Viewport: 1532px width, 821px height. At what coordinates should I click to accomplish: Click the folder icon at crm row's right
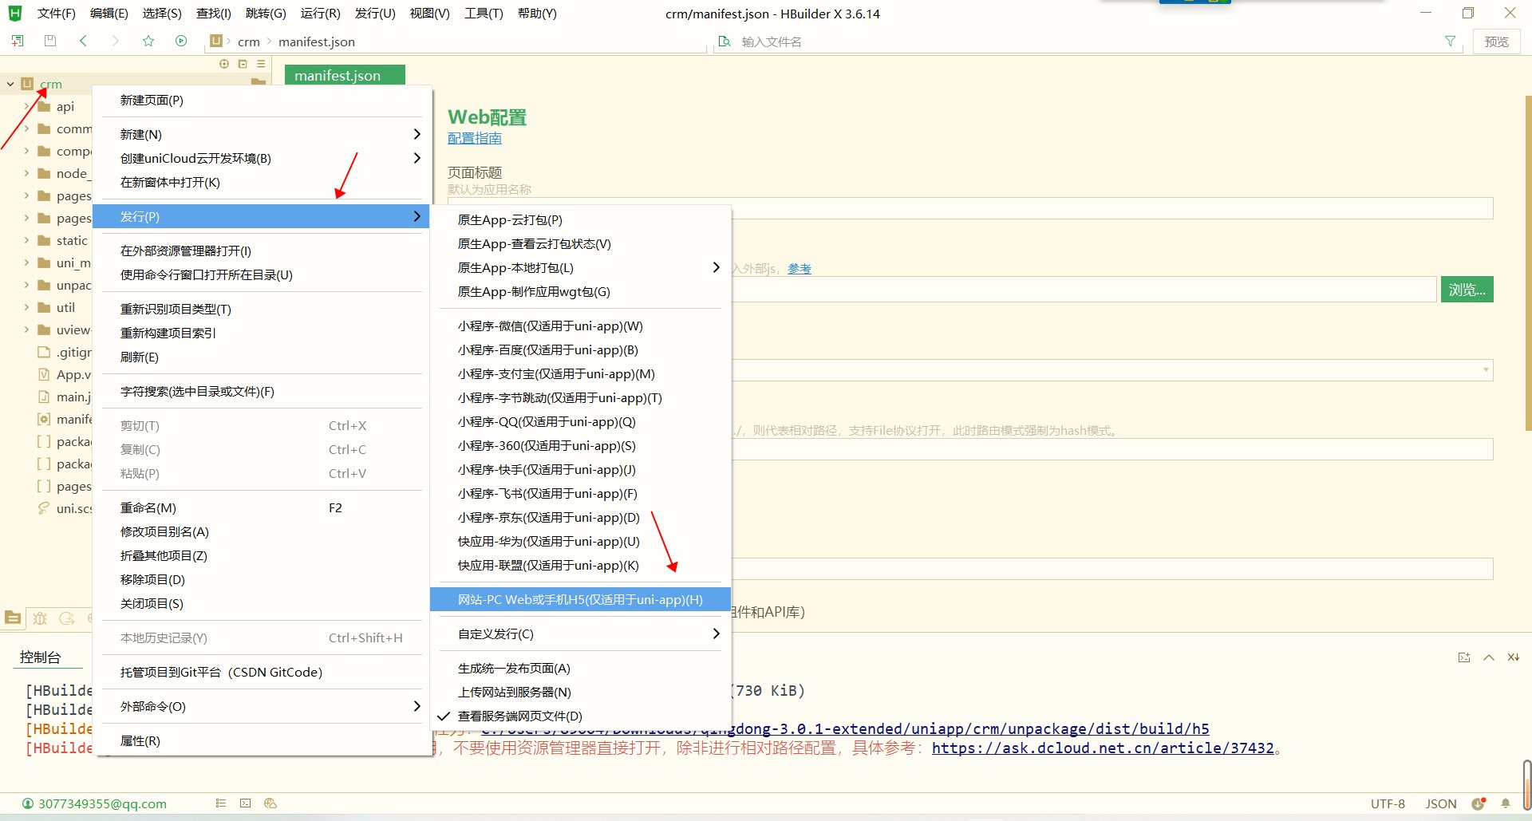tap(258, 83)
